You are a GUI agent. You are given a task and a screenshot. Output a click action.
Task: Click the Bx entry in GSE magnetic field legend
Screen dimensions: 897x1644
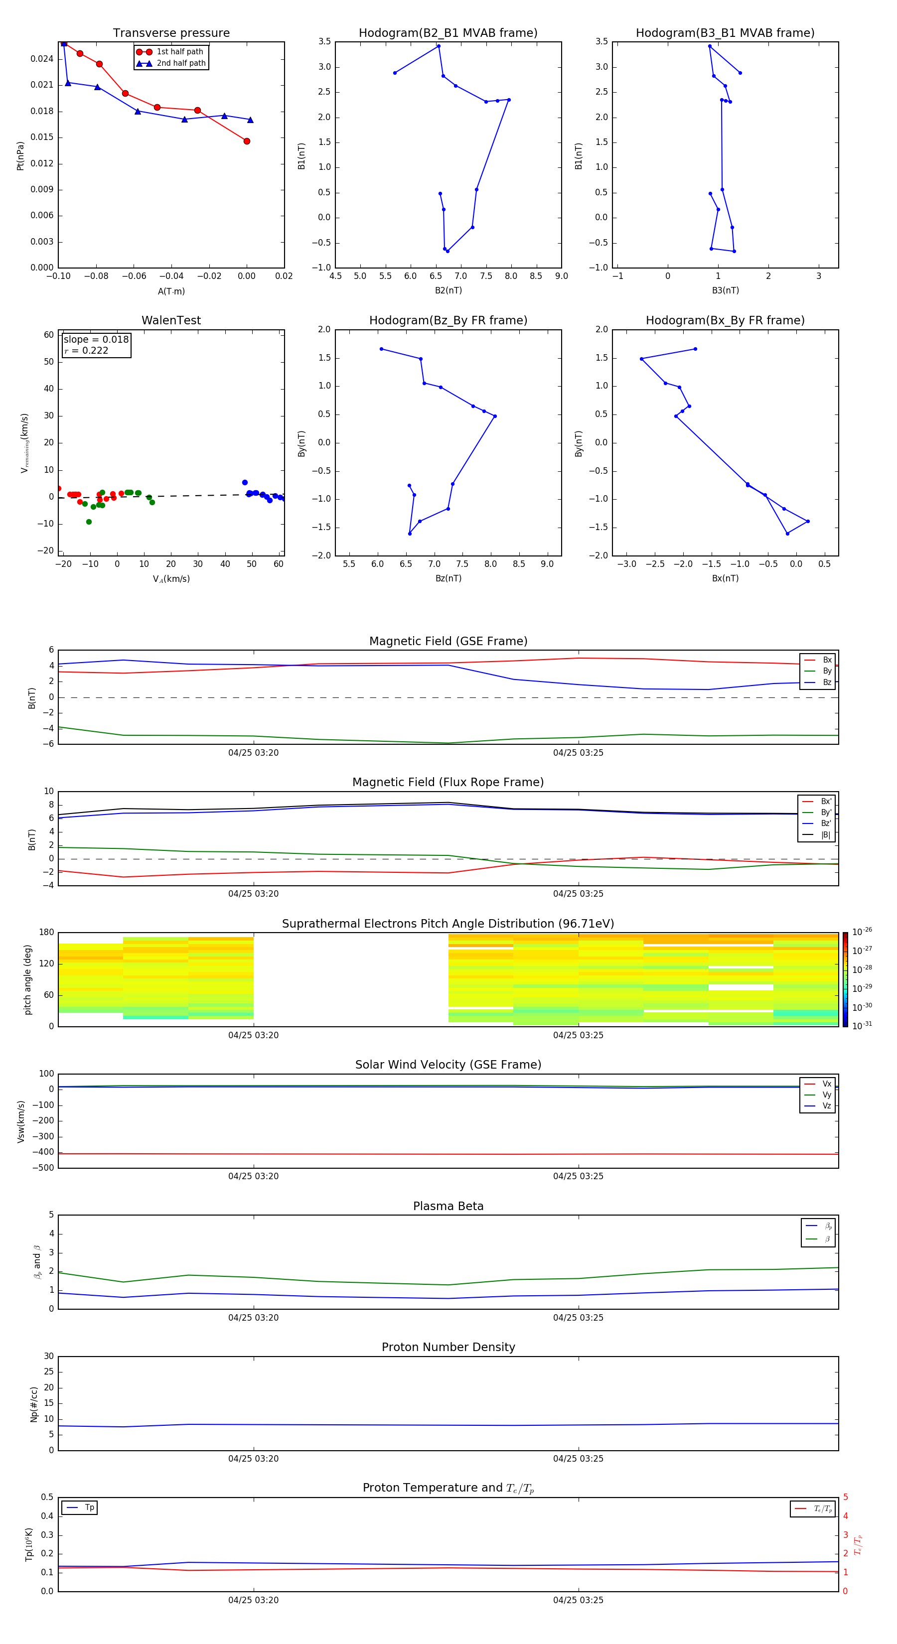tap(818, 660)
